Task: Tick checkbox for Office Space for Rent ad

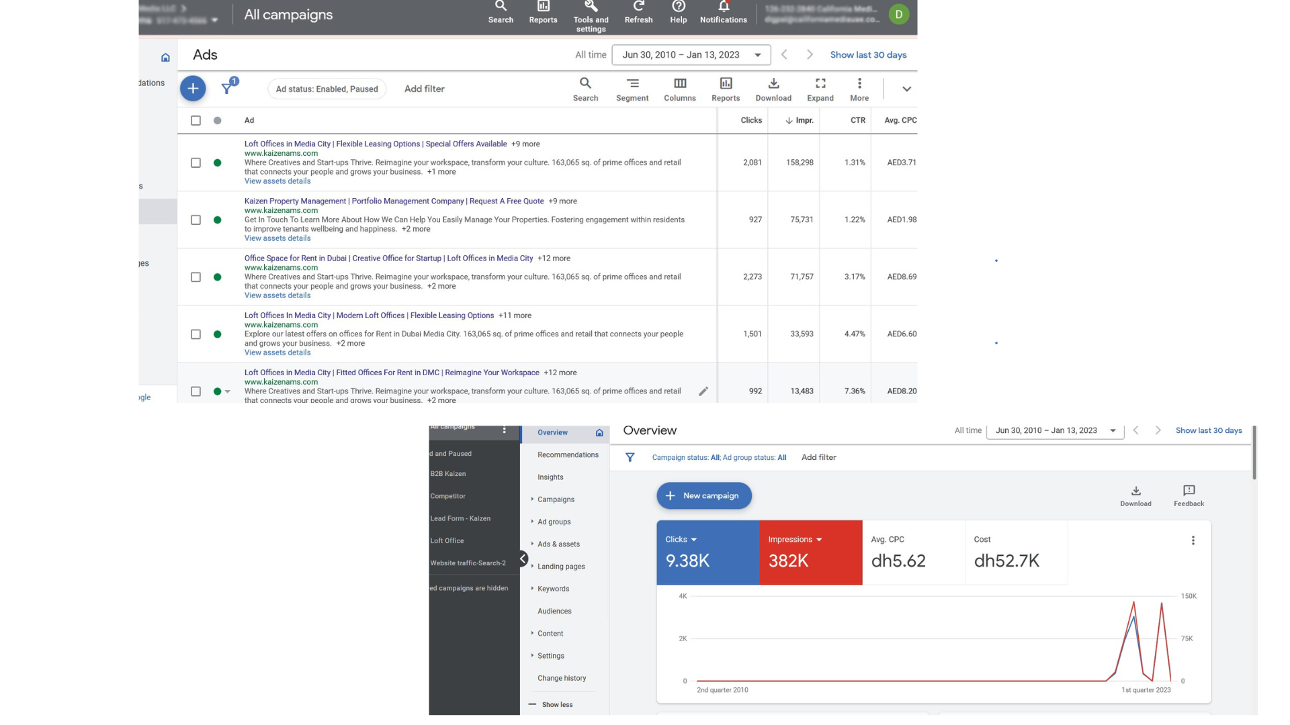Action: 196,277
